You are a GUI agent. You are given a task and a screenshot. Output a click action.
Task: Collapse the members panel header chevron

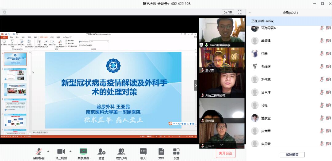250,13
